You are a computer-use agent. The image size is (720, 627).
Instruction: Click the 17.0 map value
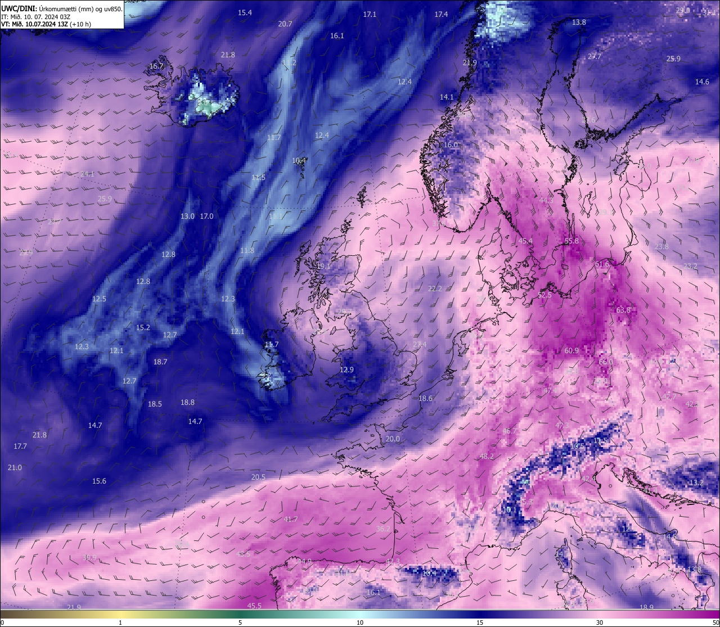click(206, 216)
